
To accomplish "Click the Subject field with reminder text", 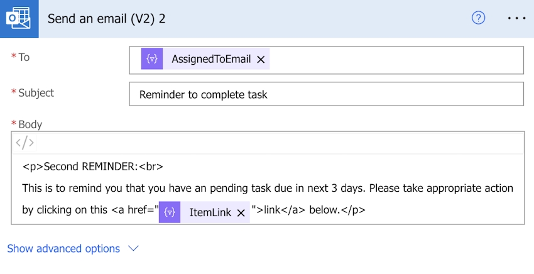I will tap(325, 95).
